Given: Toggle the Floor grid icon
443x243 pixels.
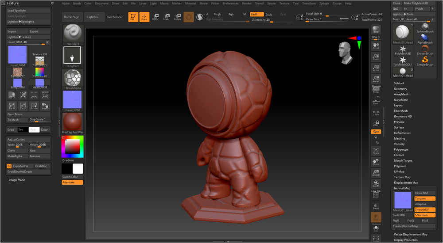Looking at the screenshot, I should pos(376,101).
